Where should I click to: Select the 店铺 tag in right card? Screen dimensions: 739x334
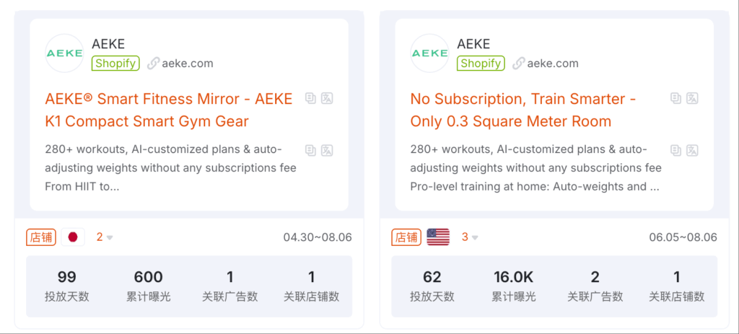[406, 237]
